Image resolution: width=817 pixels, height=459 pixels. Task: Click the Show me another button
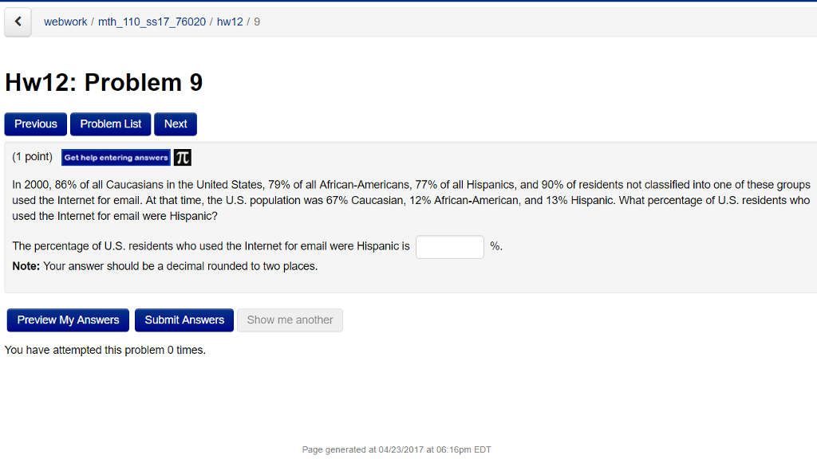290,320
